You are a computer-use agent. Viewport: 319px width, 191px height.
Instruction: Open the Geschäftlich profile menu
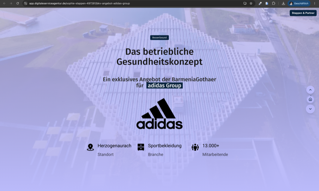(299, 4)
